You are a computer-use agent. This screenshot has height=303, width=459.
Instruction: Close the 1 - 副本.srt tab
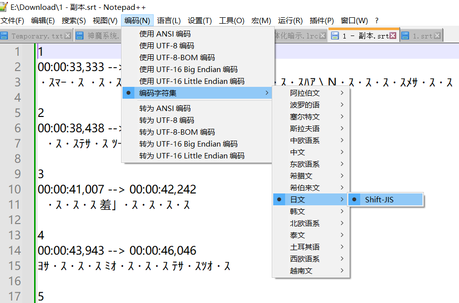393,36
